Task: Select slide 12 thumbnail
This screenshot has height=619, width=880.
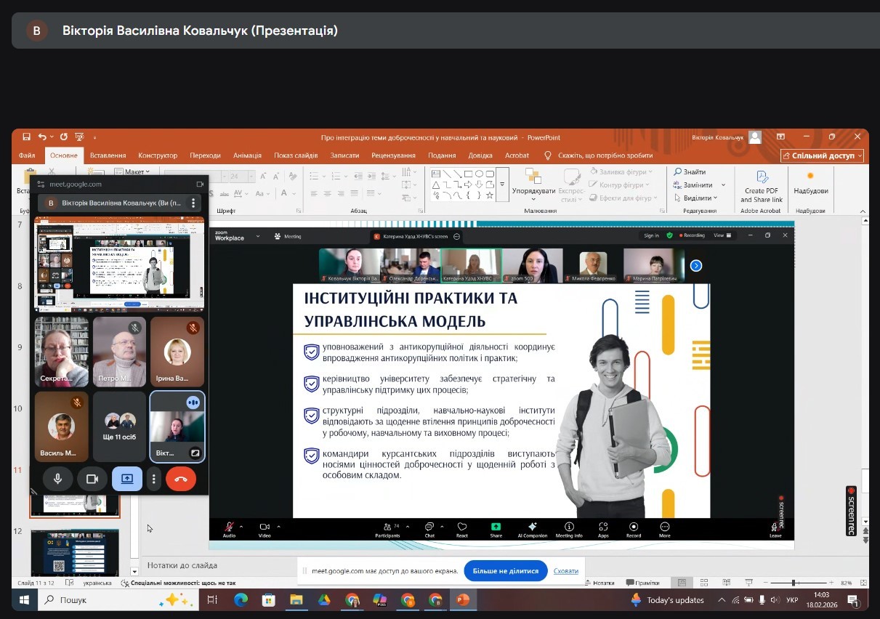Action: click(75, 551)
